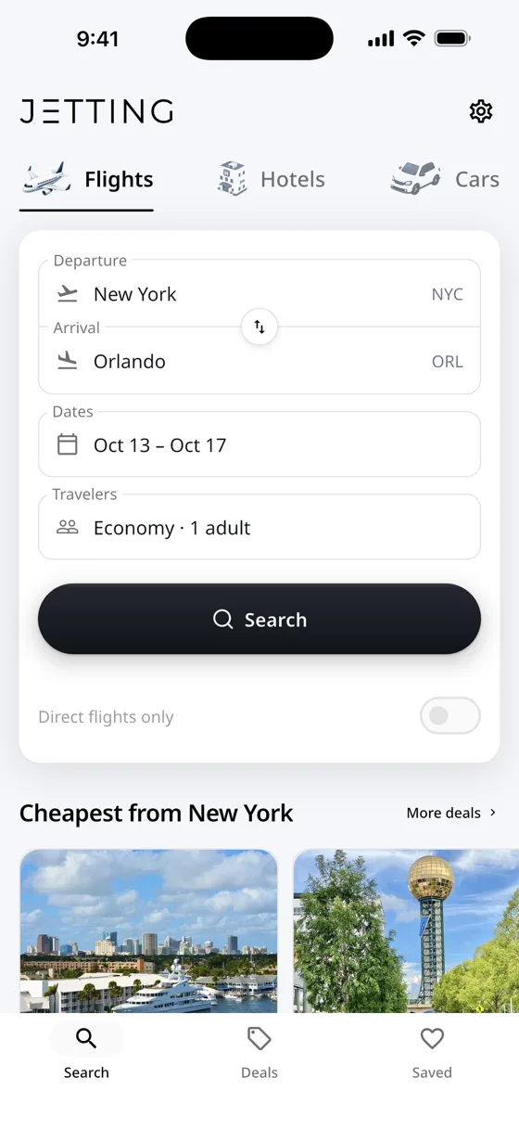Image resolution: width=519 pixels, height=1129 pixels.
Task: Open the marina skyline destination photo
Action: point(148,930)
